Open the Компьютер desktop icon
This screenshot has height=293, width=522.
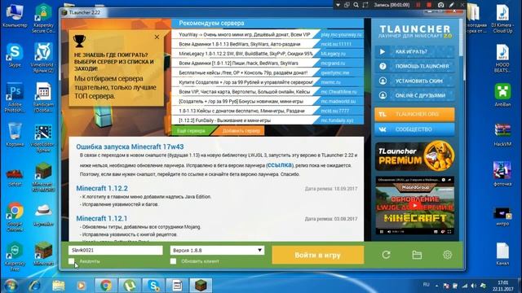(x=15, y=15)
